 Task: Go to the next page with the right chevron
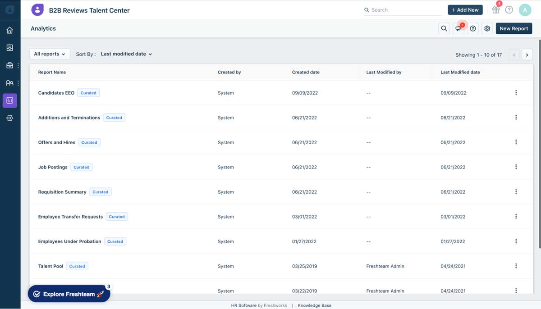pos(527,55)
